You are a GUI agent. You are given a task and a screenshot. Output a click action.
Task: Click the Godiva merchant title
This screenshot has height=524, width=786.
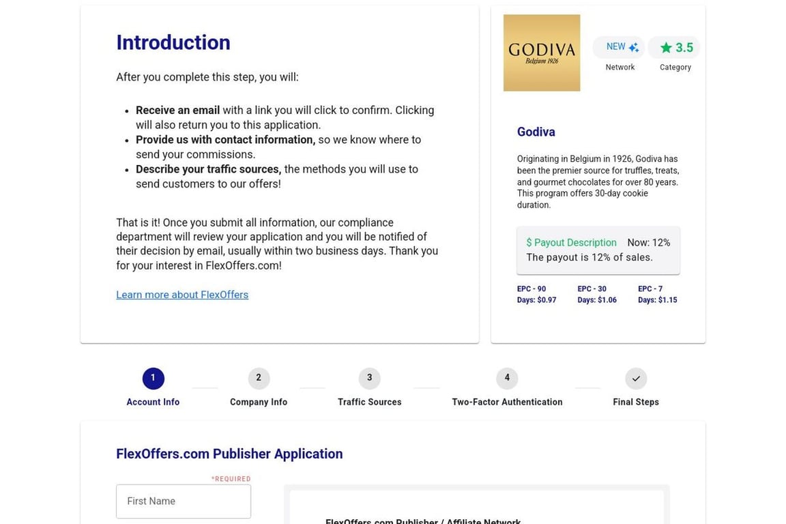point(536,132)
